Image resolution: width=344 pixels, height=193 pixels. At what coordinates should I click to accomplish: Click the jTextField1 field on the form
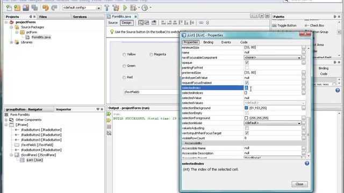pyautogui.click(x=152, y=92)
